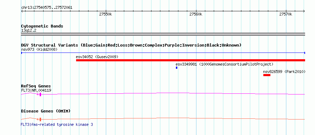The image size is (315, 135).
Task: Select the orange OMIM FLT3 exon block
Action: tap(40, 119)
